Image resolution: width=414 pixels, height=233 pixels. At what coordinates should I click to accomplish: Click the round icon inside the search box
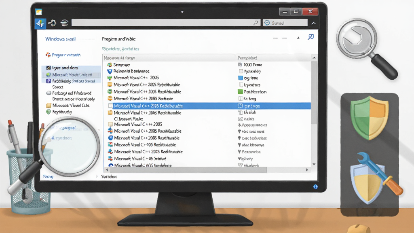pos(267,23)
